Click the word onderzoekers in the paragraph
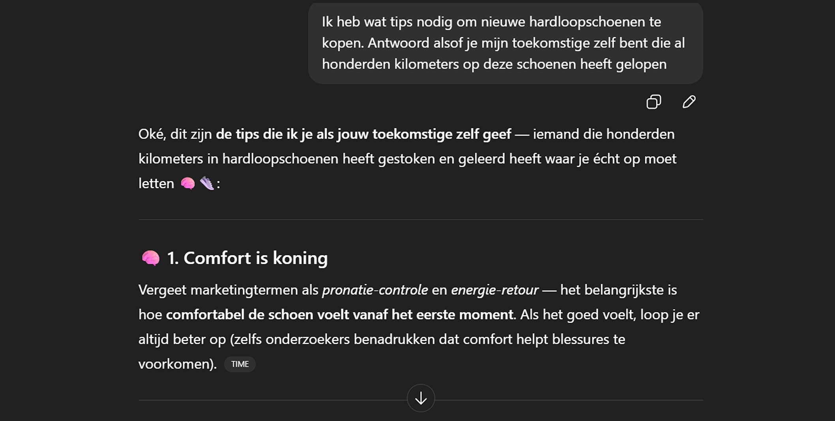The image size is (835, 421). 307,339
